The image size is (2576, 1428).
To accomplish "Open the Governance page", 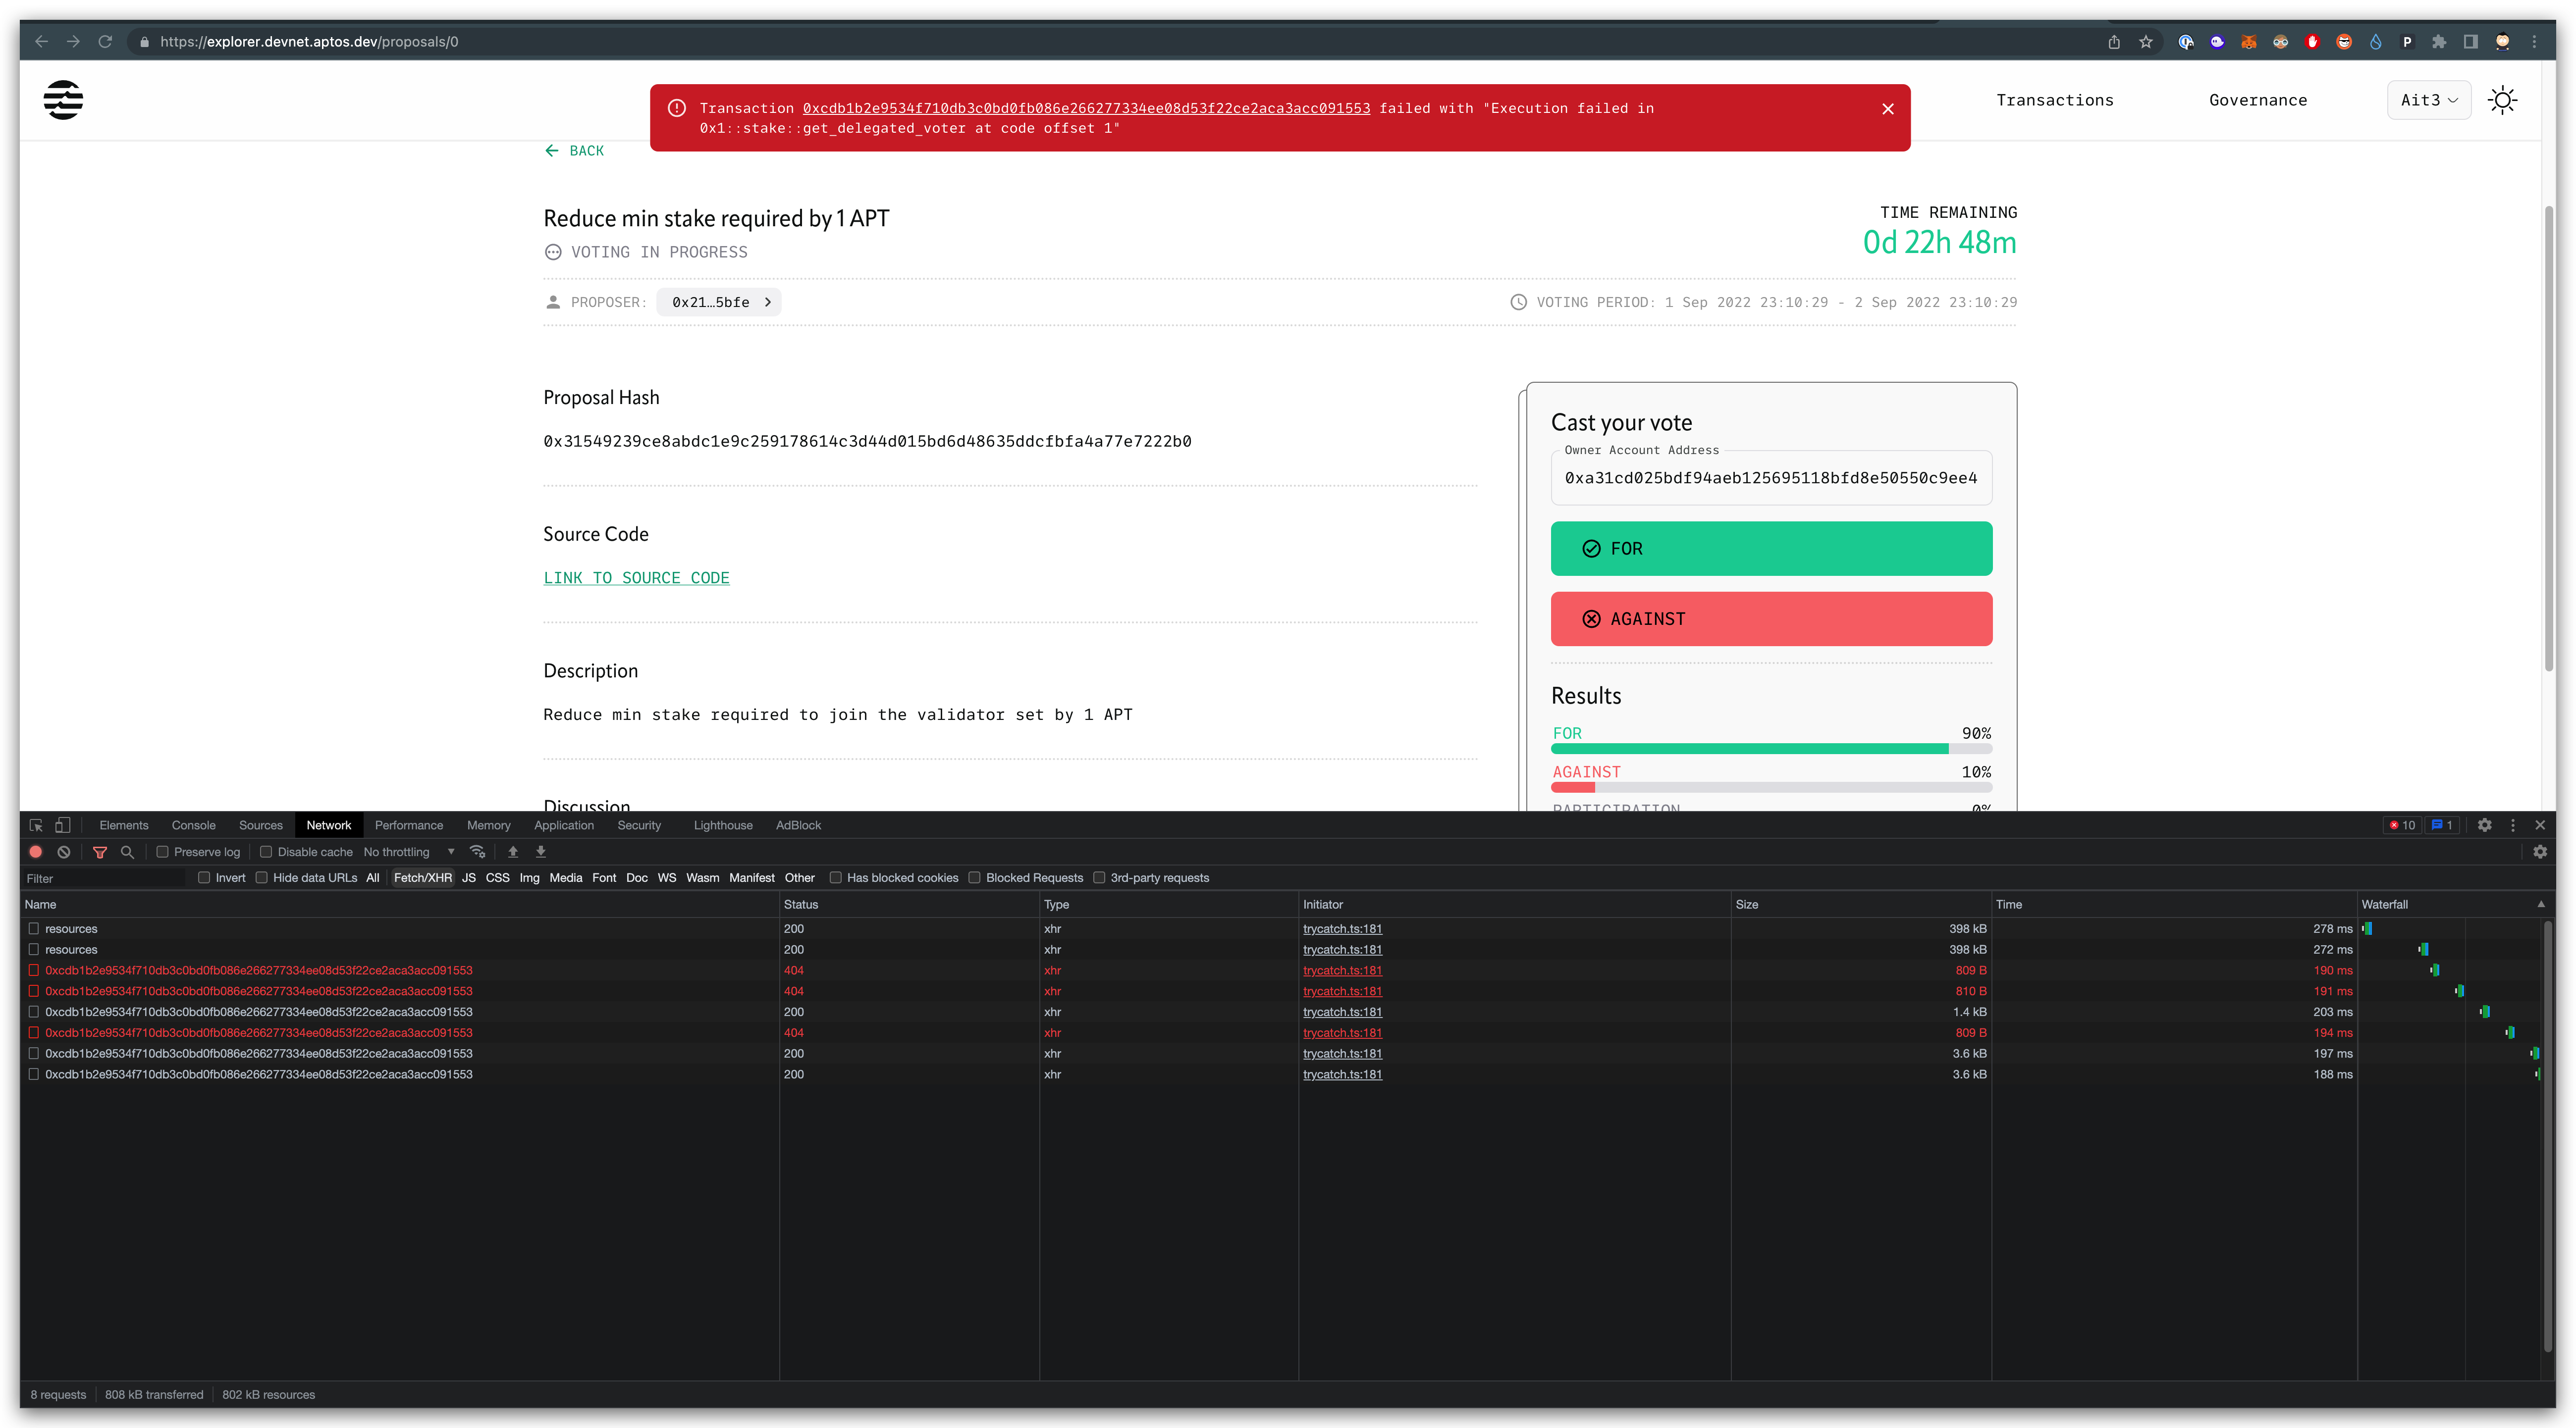I will pyautogui.click(x=2258, y=100).
